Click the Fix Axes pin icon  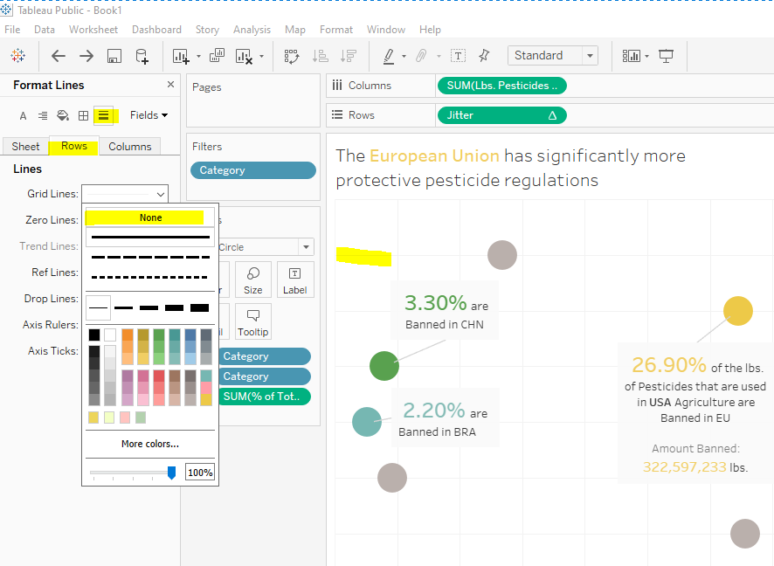484,55
